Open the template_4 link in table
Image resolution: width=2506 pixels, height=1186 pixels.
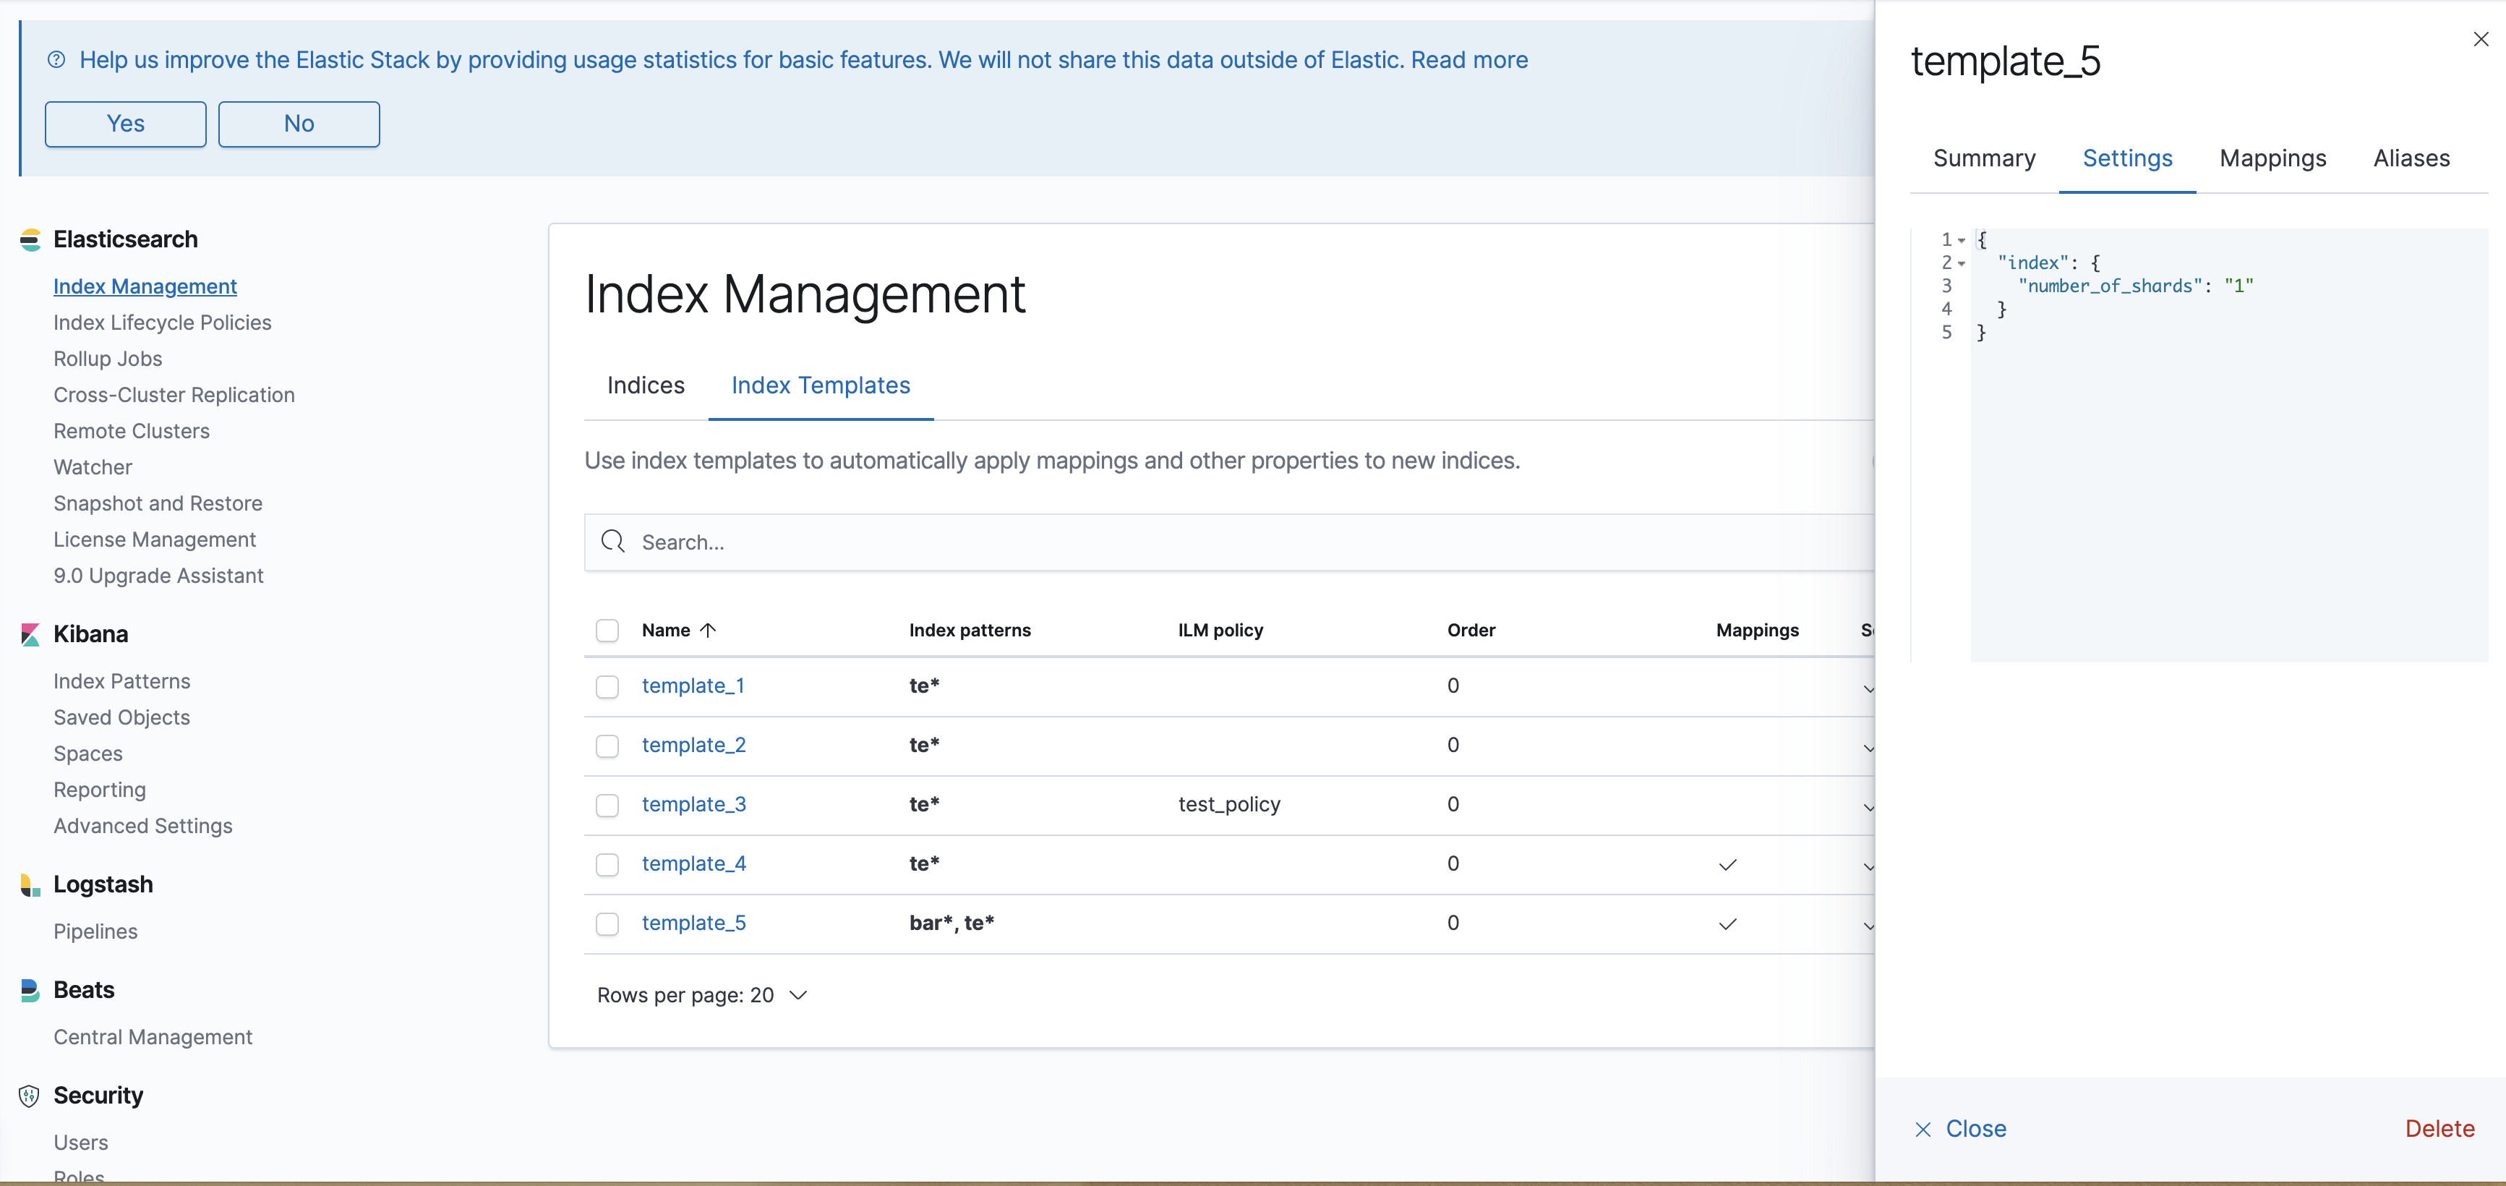coord(693,864)
